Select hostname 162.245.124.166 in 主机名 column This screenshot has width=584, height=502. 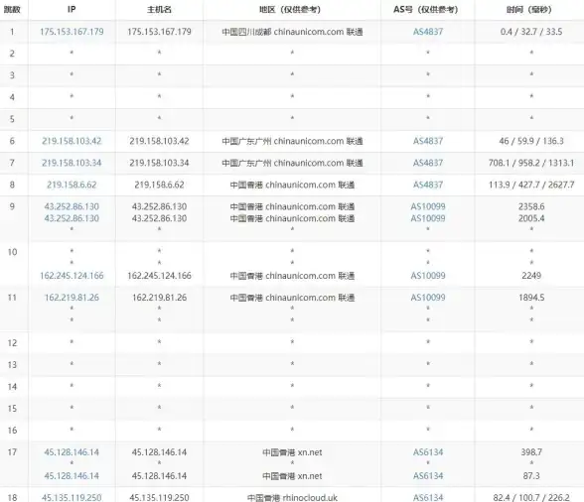[x=159, y=276]
